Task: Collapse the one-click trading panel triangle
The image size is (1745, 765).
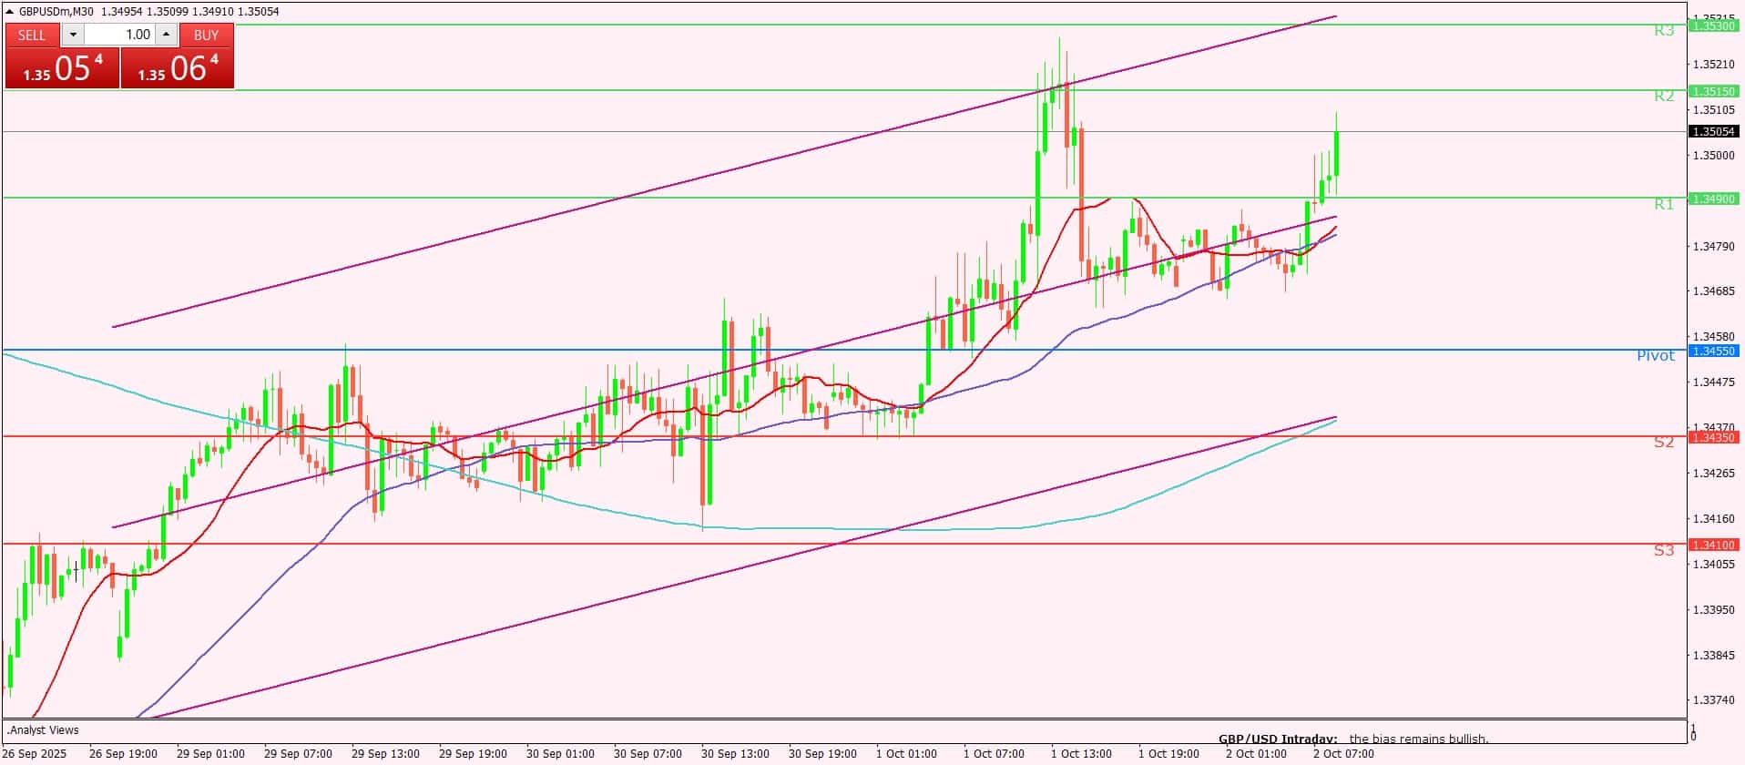Action: pyautogui.click(x=10, y=12)
